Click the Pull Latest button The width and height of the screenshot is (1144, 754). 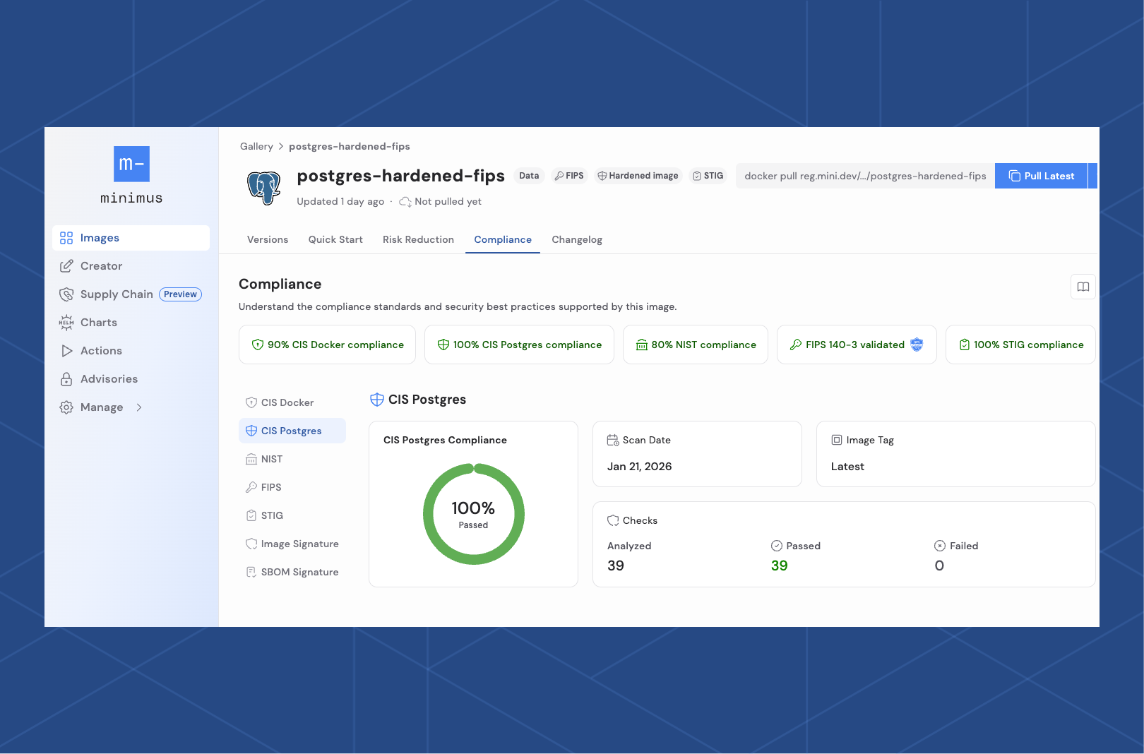coord(1041,176)
